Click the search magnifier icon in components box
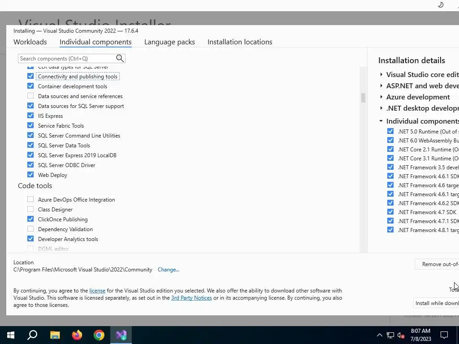 120,58
